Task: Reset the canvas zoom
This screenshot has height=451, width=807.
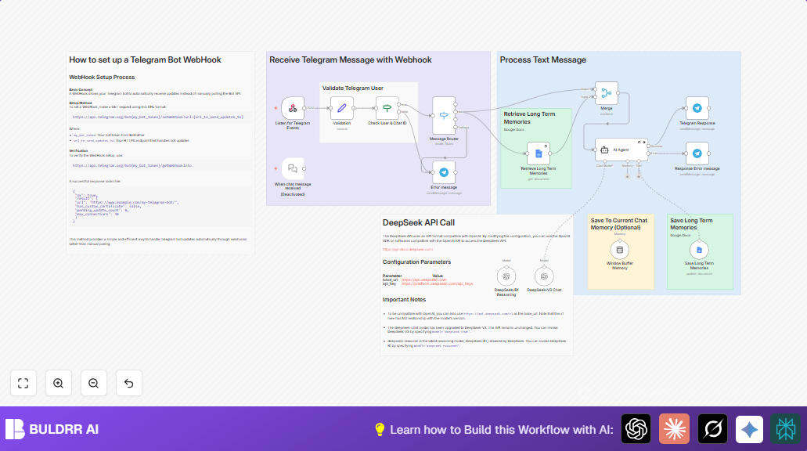Action: coord(128,383)
